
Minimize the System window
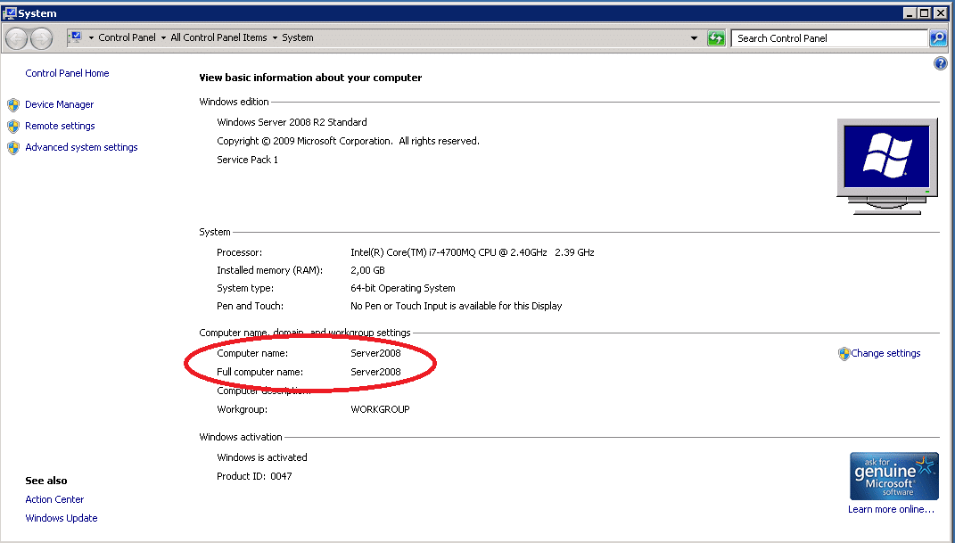click(x=910, y=12)
